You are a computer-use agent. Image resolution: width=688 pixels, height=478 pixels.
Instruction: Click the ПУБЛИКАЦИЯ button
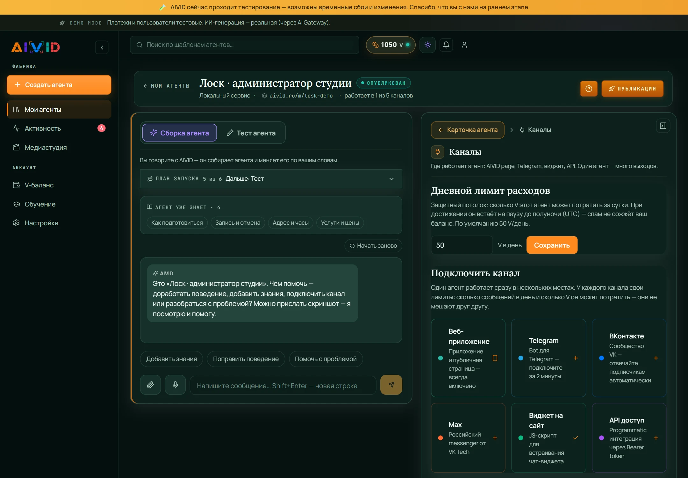632,89
